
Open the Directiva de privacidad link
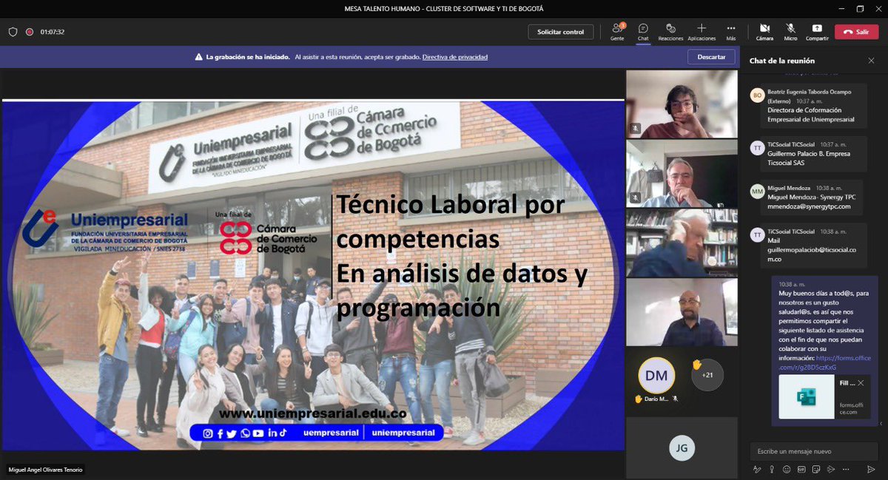(x=455, y=57)
